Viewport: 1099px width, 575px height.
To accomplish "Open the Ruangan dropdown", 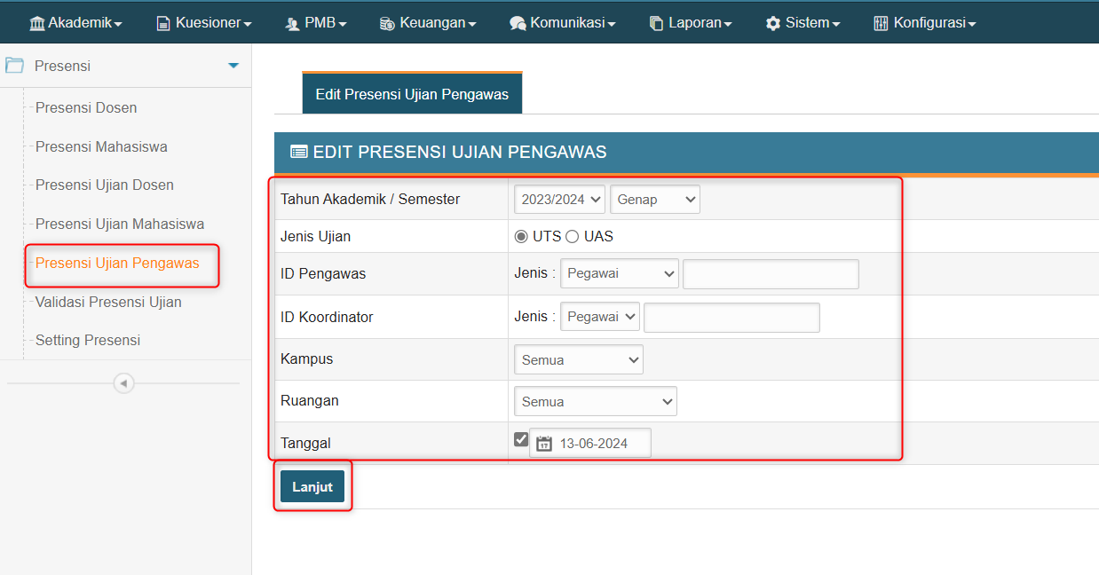I will (x=595, y=401).
